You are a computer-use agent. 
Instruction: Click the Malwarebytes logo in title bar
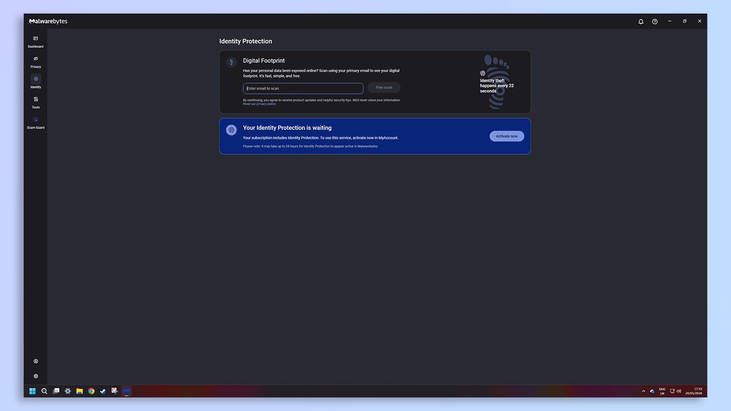point(48,21)
